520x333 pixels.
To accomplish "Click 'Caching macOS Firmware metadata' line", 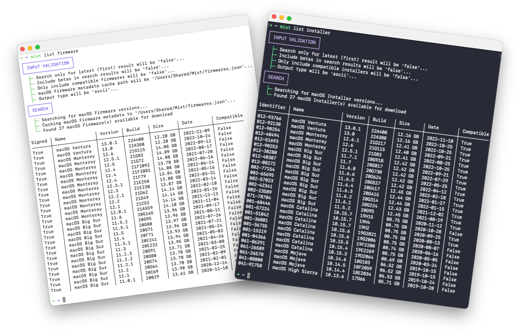I will click(139, 113).
